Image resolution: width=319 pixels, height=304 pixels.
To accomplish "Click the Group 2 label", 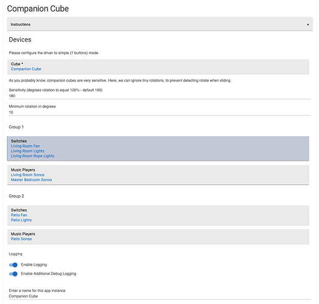I will pyautogui.click(x=16, y=196).
